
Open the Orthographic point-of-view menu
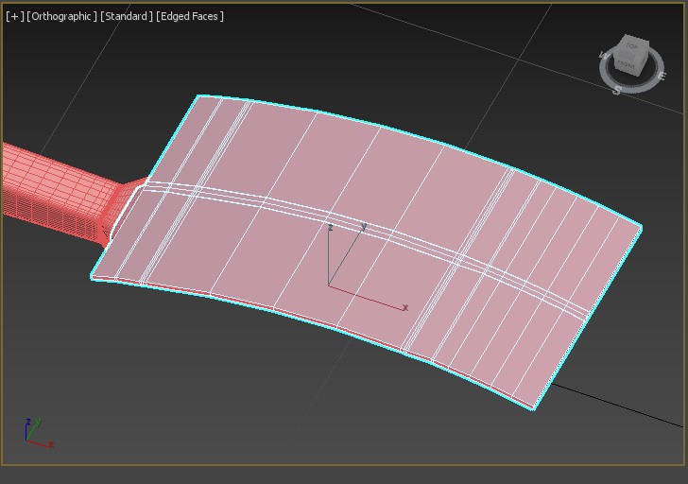[61, 16]
